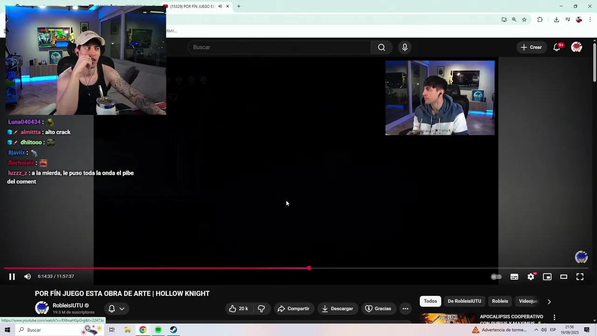Activate the miniplayer mode
Image resolution: width=597 pixels, height=336 pixels.
click(547, 277)
